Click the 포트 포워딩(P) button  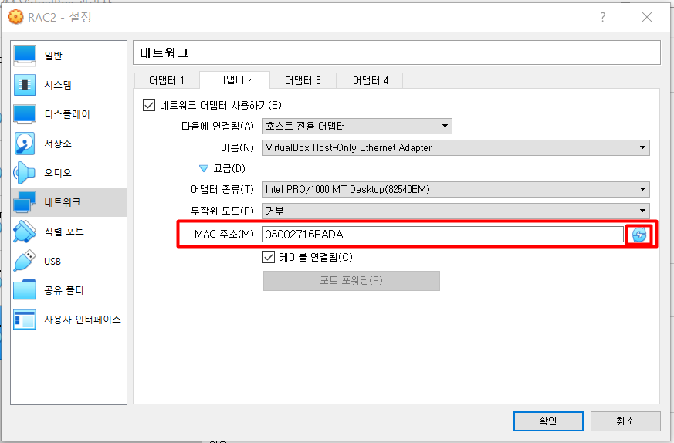pos(351,281)
